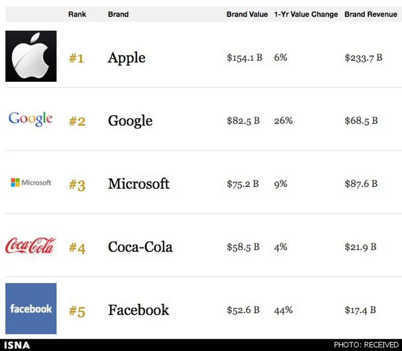
Task: Click the Apple logo icon
Action: (31, 56)
